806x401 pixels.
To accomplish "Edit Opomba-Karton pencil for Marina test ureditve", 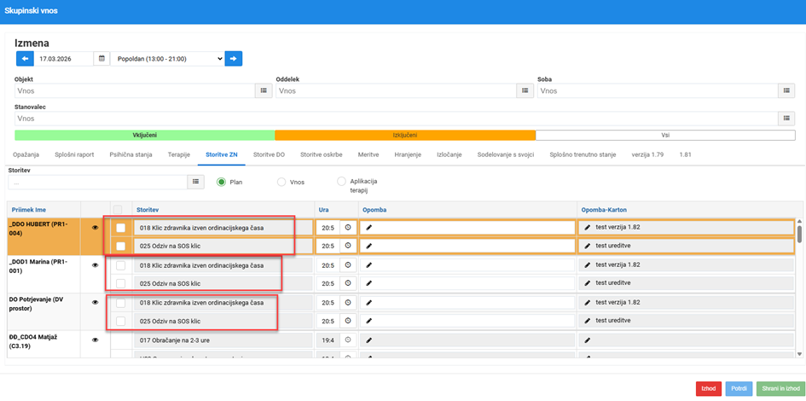I will [588, 283].
